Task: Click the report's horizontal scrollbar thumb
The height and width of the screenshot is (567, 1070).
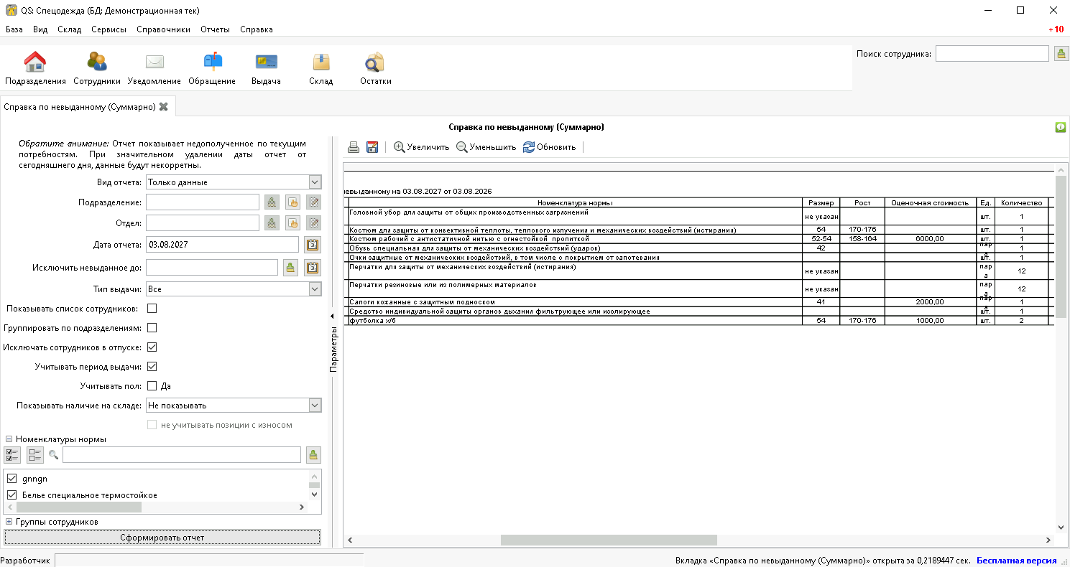Action: tap(609, 540)
